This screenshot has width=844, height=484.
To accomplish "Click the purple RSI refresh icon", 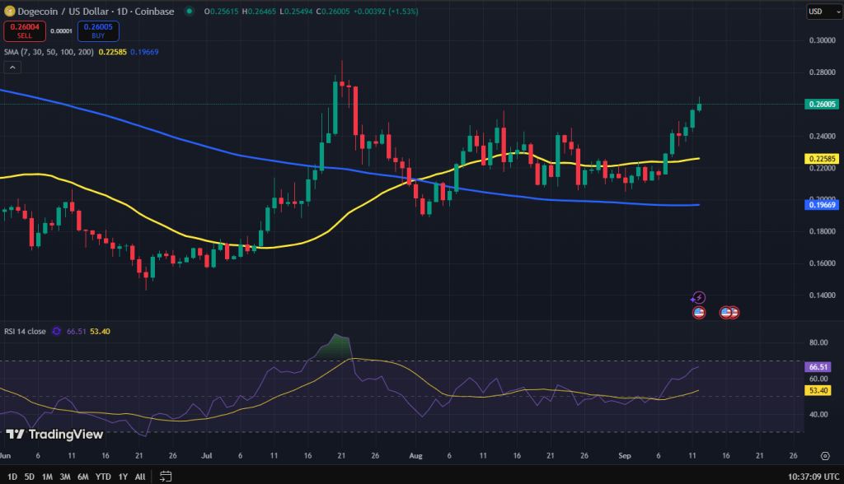I will point(56,331).
